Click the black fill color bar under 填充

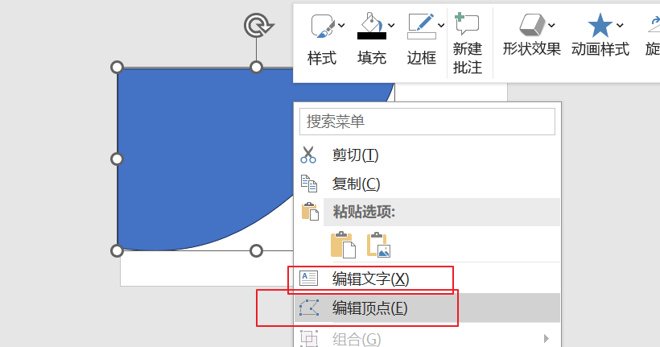[372, 35]
